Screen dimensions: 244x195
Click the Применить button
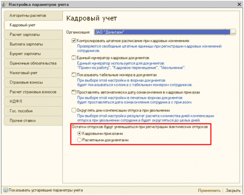[x=209, y=190]
